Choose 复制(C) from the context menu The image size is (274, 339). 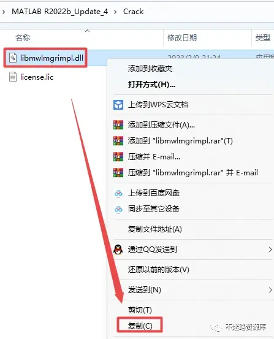pos(140,326)
